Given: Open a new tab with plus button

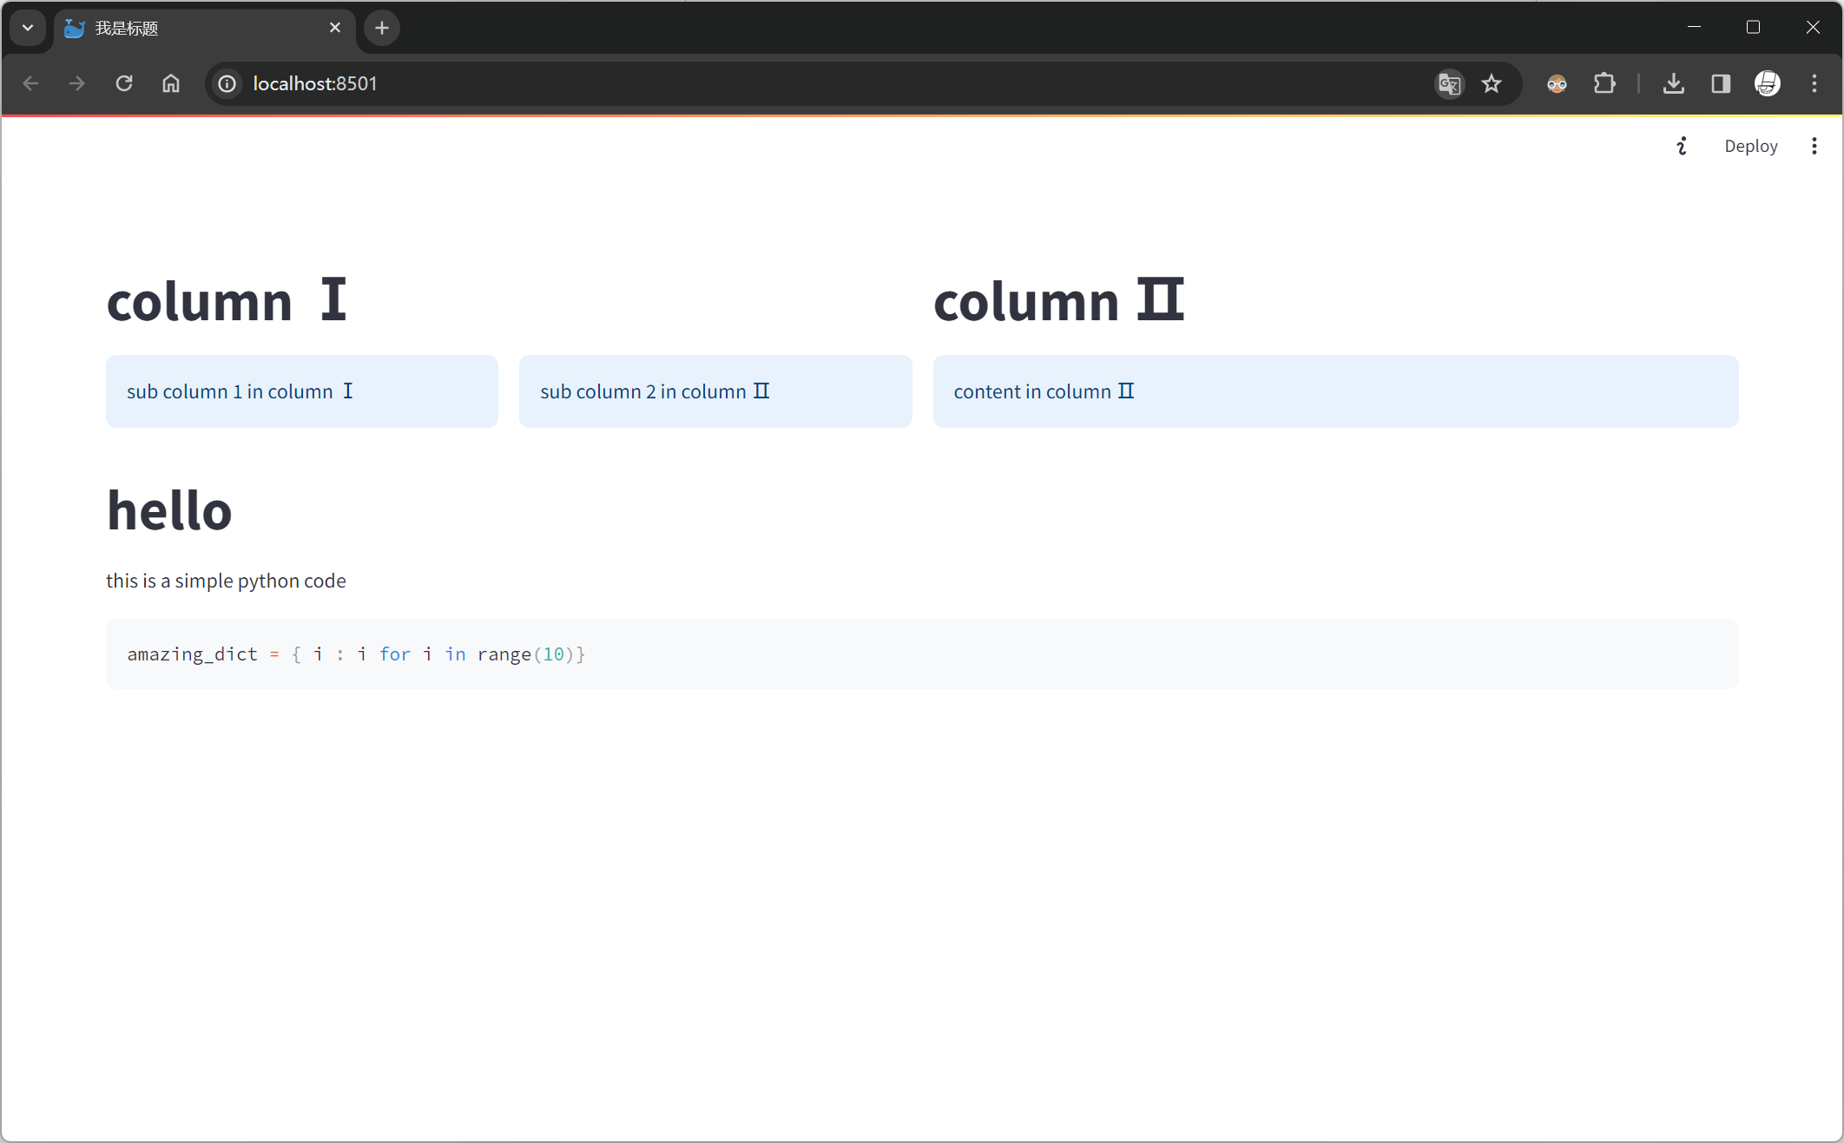Looking at the screenshot, I should pyautogui.click(x=382, y=28).
